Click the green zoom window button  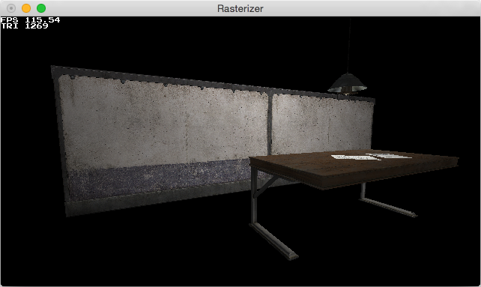tap(41, 8)
